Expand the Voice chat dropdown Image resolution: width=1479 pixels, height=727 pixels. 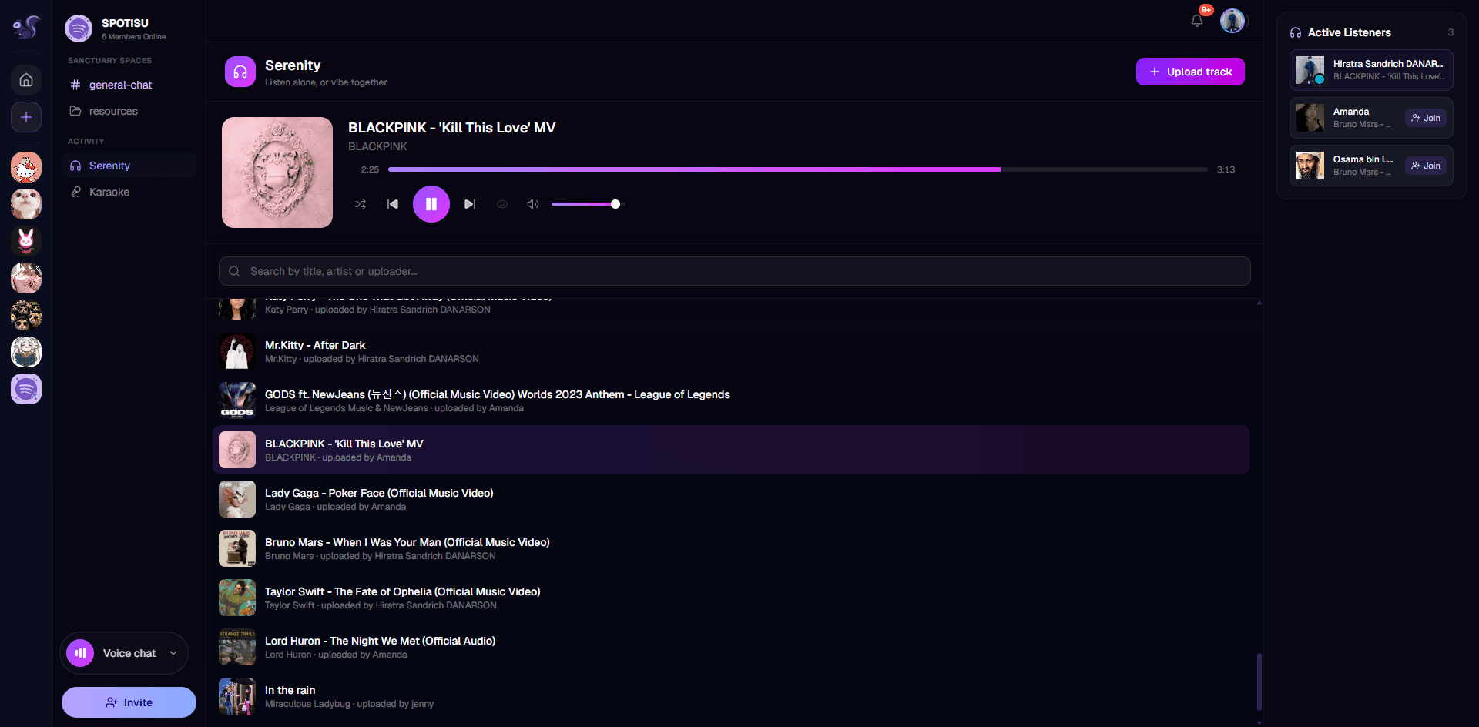point(124,653)
